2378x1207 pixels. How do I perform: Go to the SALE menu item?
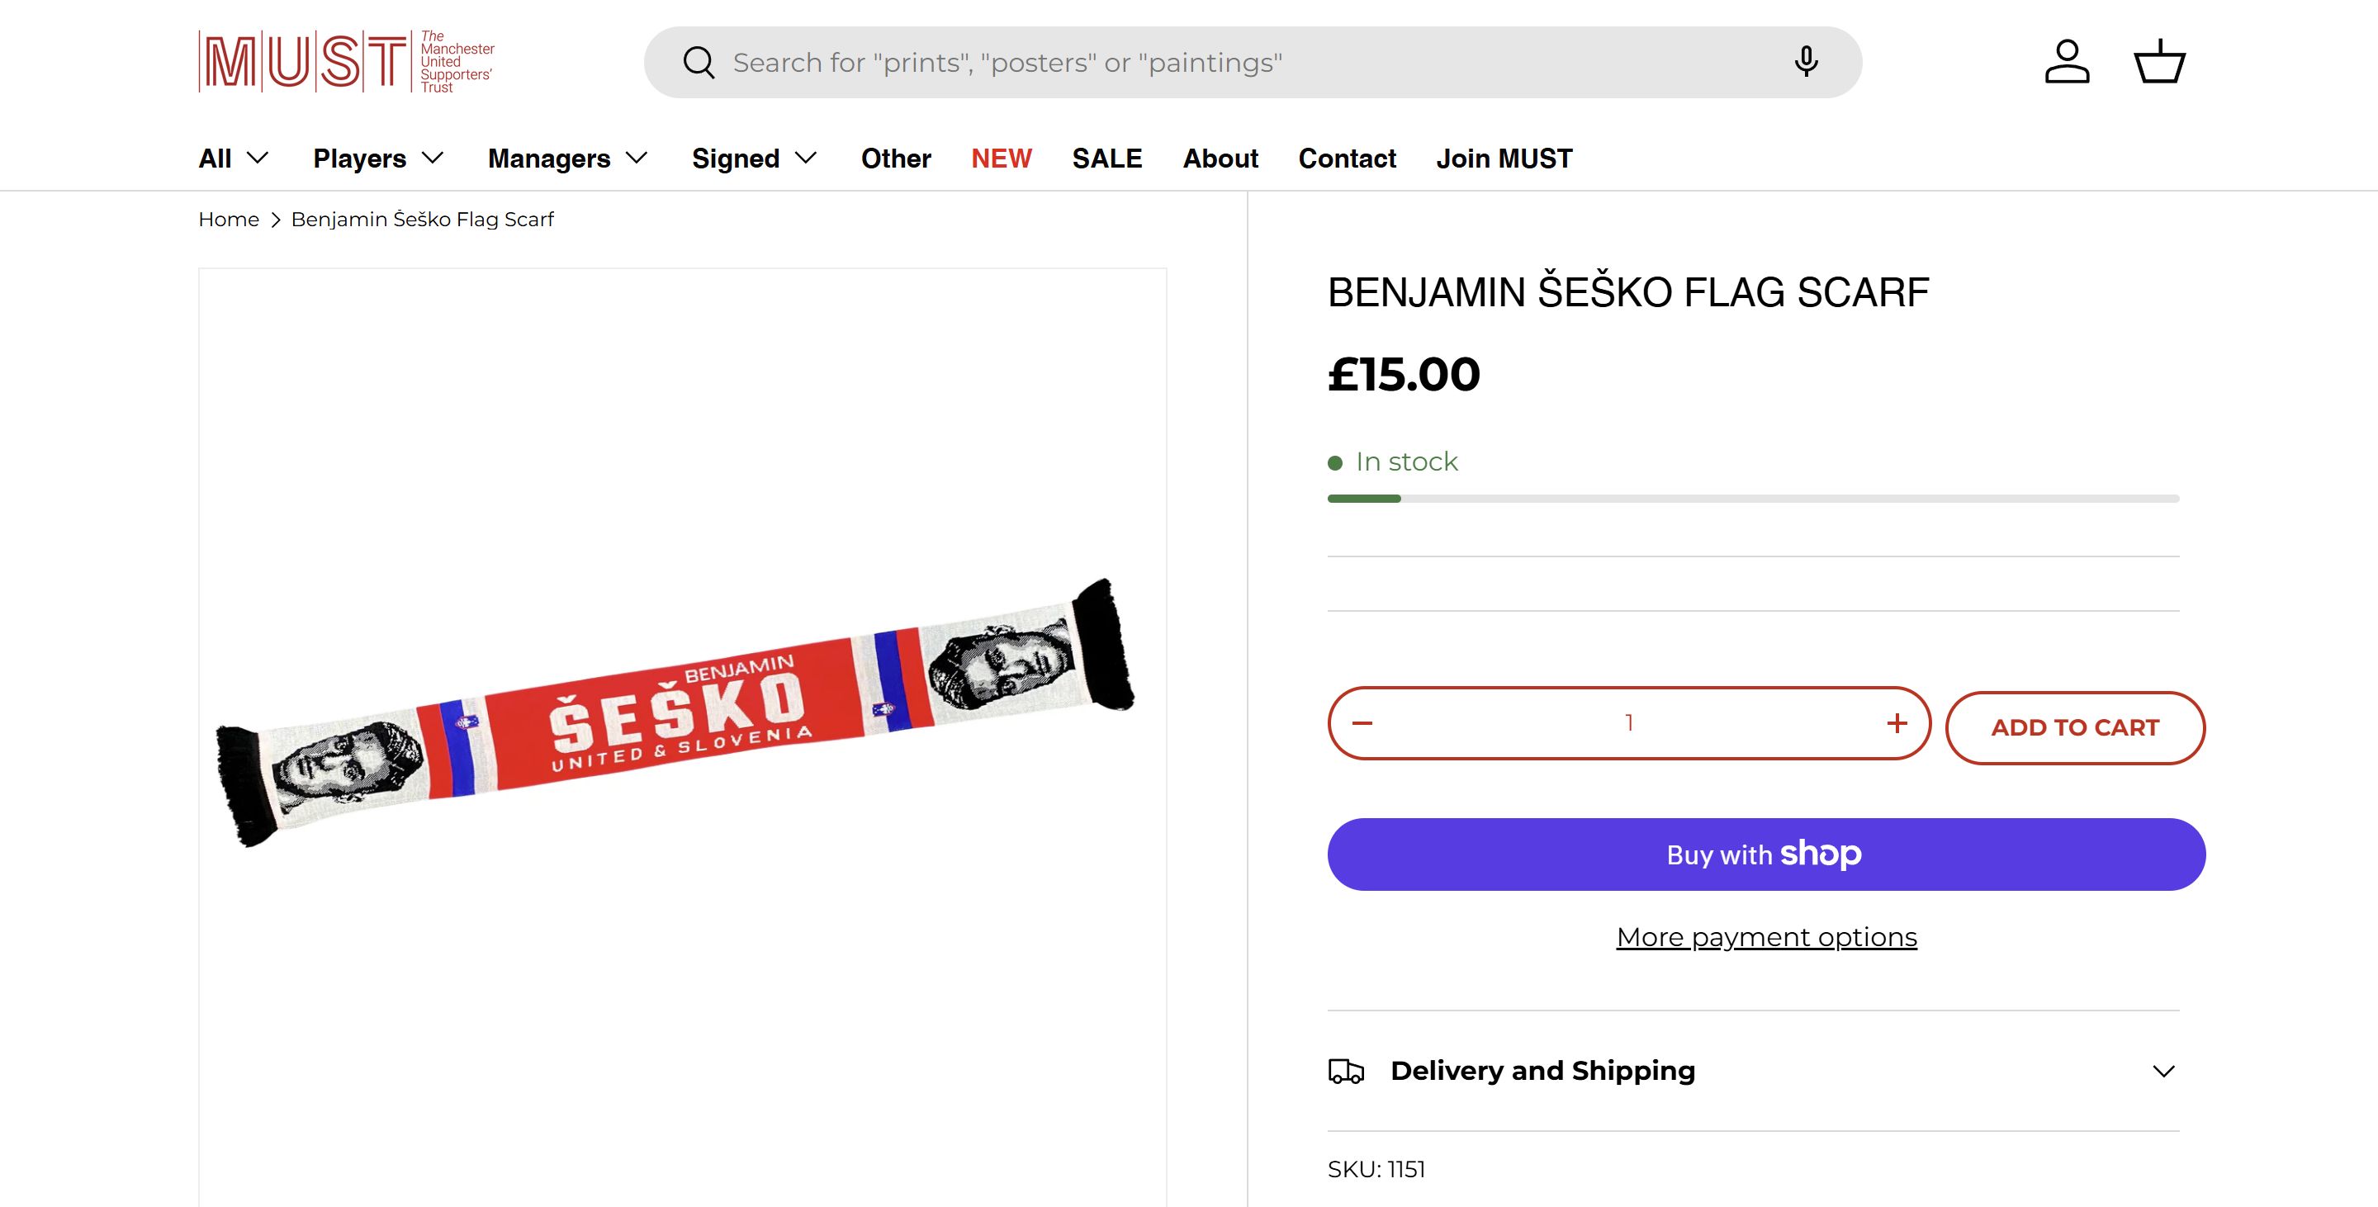tap(1106, 159)
